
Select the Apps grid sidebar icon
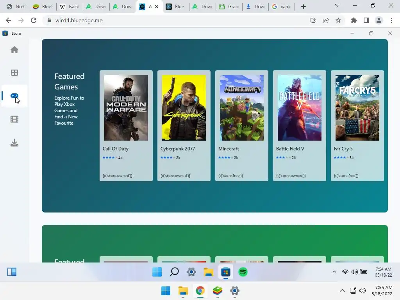tap(14, 73)
